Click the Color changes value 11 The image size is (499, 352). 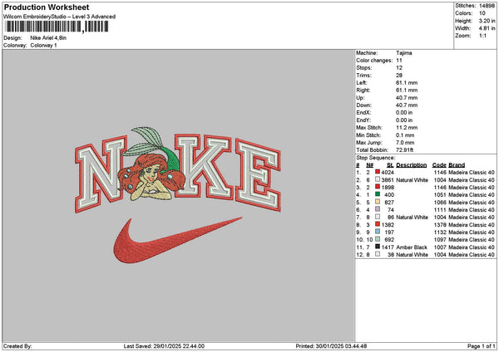coord(399,61)
